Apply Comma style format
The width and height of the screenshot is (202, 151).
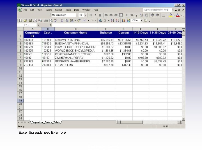[137, 15]
